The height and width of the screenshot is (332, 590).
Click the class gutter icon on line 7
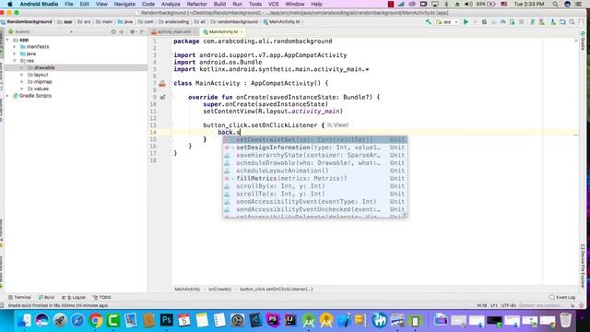(x=162, y=84)
